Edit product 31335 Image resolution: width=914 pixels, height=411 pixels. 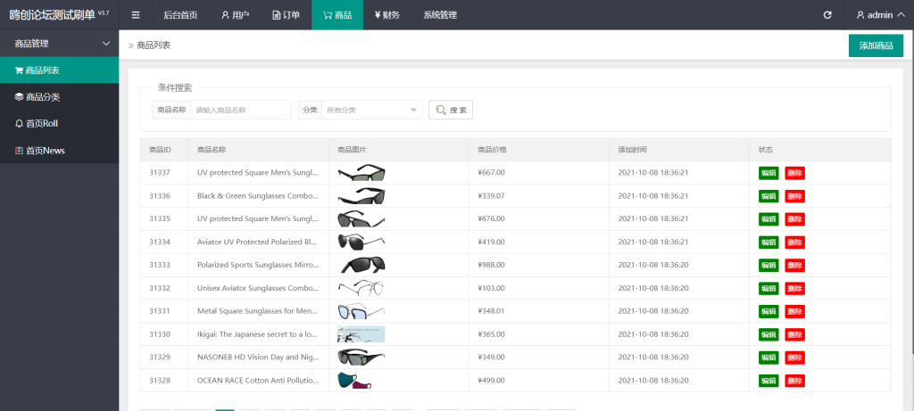pos(769,219)
